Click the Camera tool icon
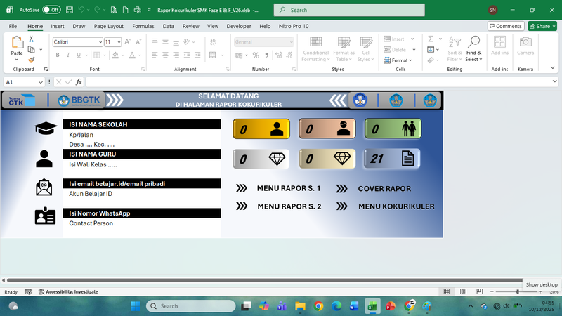The height and width of the screenshot is (316, 562). 525,46
